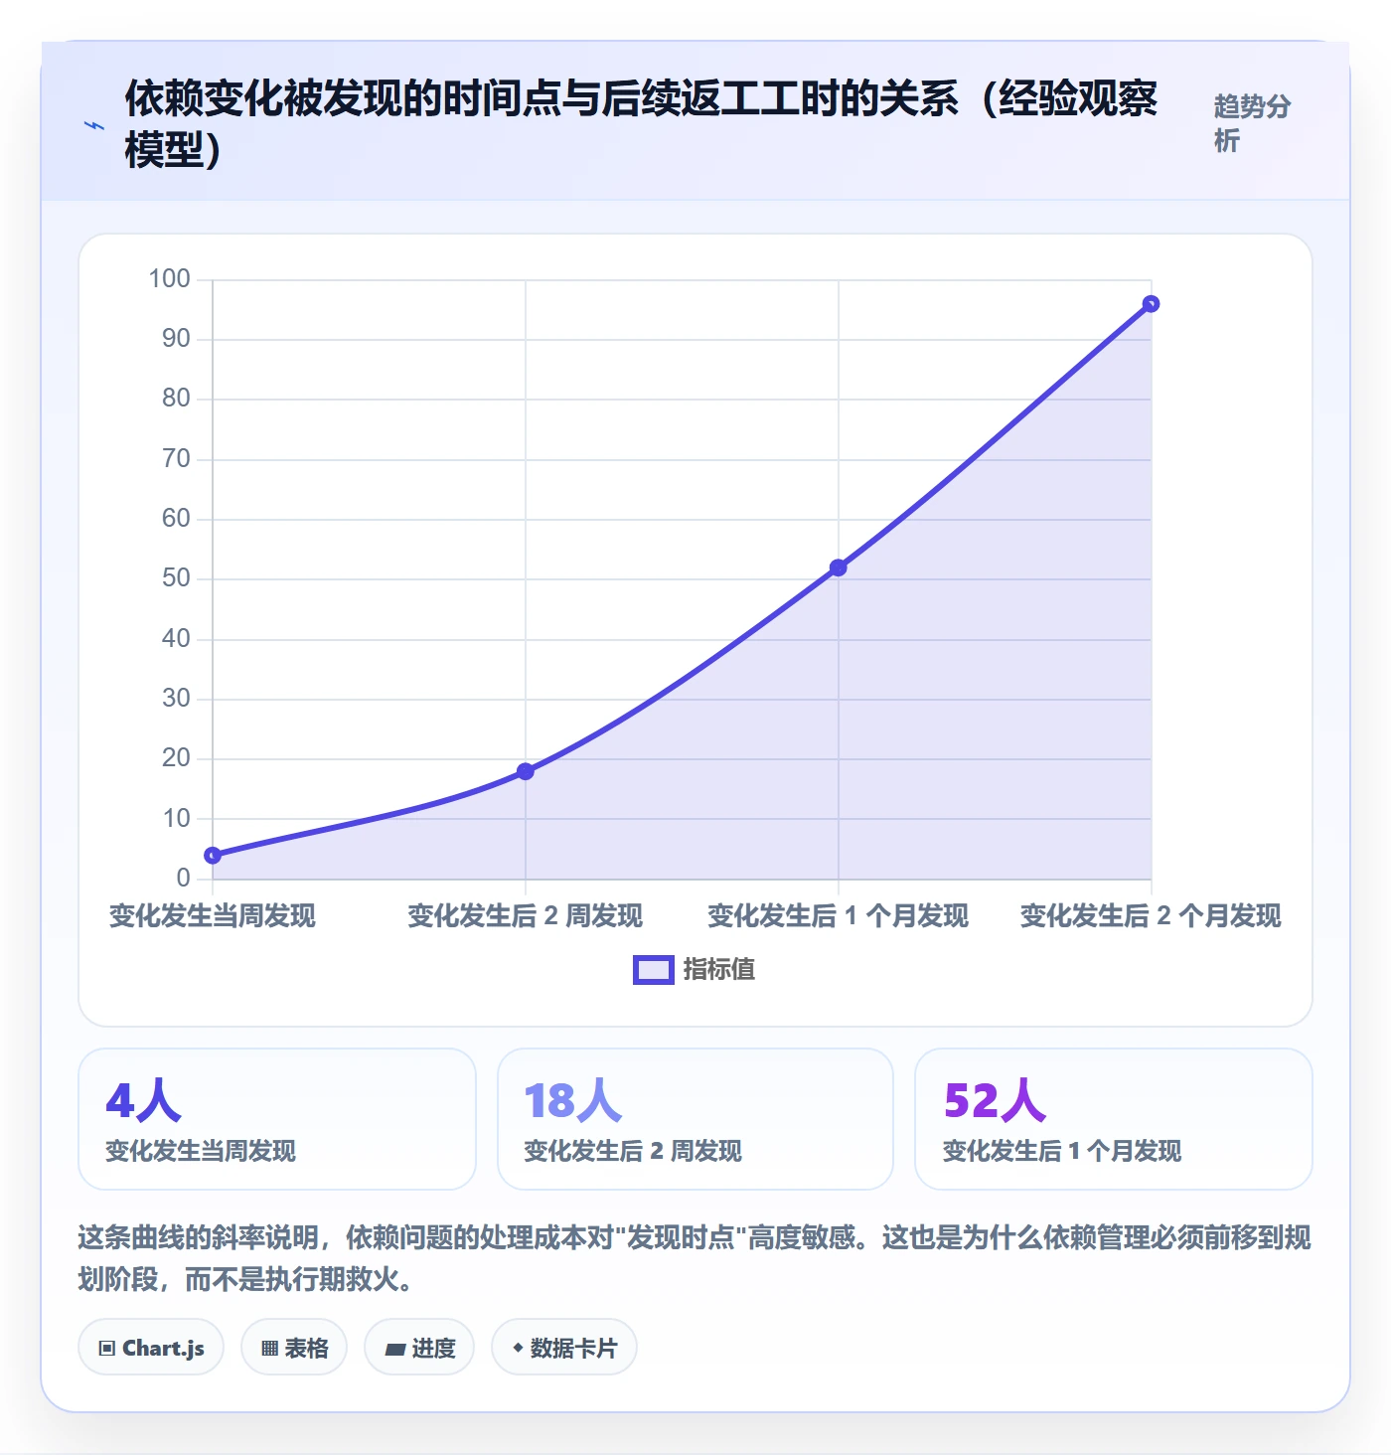The image size is (1391, 1455).
Task: Click the data point for 变化发生后 2 个月发现
Action: (x=1151, y=304)
